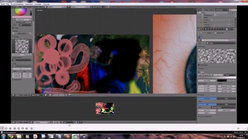Open the Yandex browser taskbar icon
Screen dimensions: 248x139
click(35, 136)
